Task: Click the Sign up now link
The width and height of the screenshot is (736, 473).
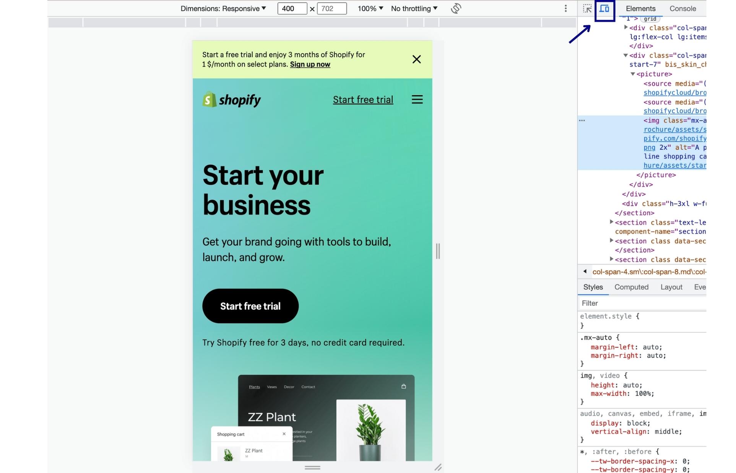Action: pyautogui.click(x=310, y=64)
